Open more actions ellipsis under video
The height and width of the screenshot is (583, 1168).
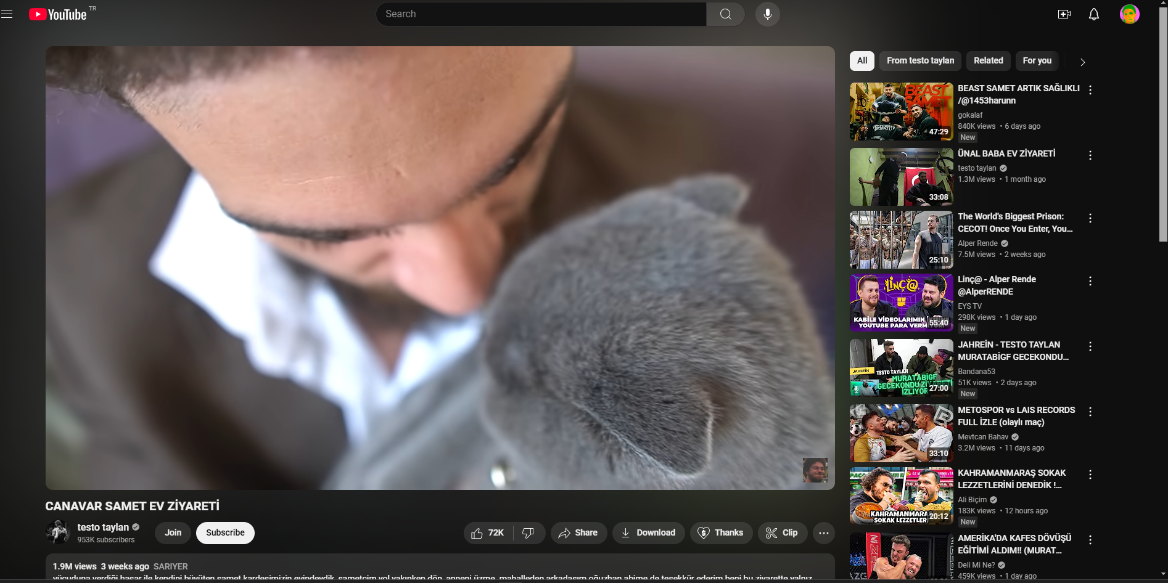[823, 533]
